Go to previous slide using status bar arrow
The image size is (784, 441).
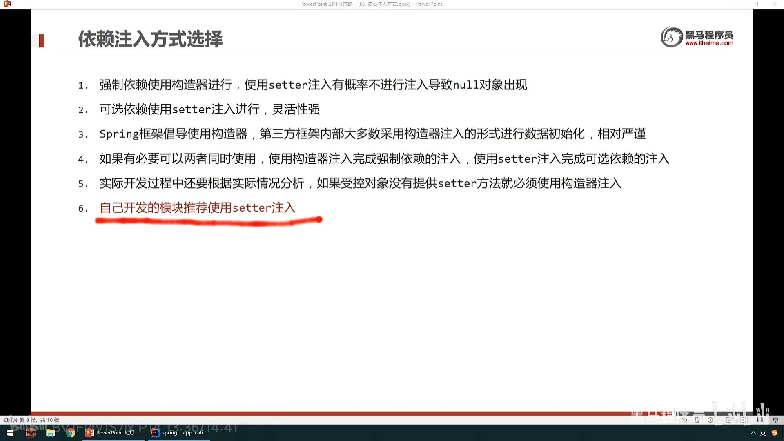coord(684,420)
